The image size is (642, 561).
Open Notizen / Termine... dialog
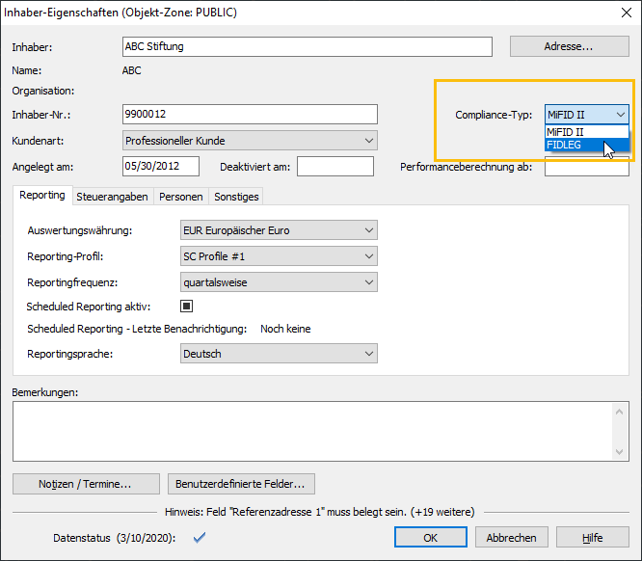[86, 484]
